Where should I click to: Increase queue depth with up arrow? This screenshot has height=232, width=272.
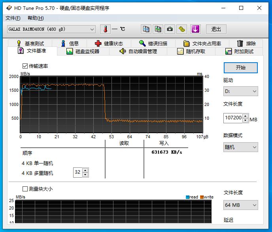point(85,170)
